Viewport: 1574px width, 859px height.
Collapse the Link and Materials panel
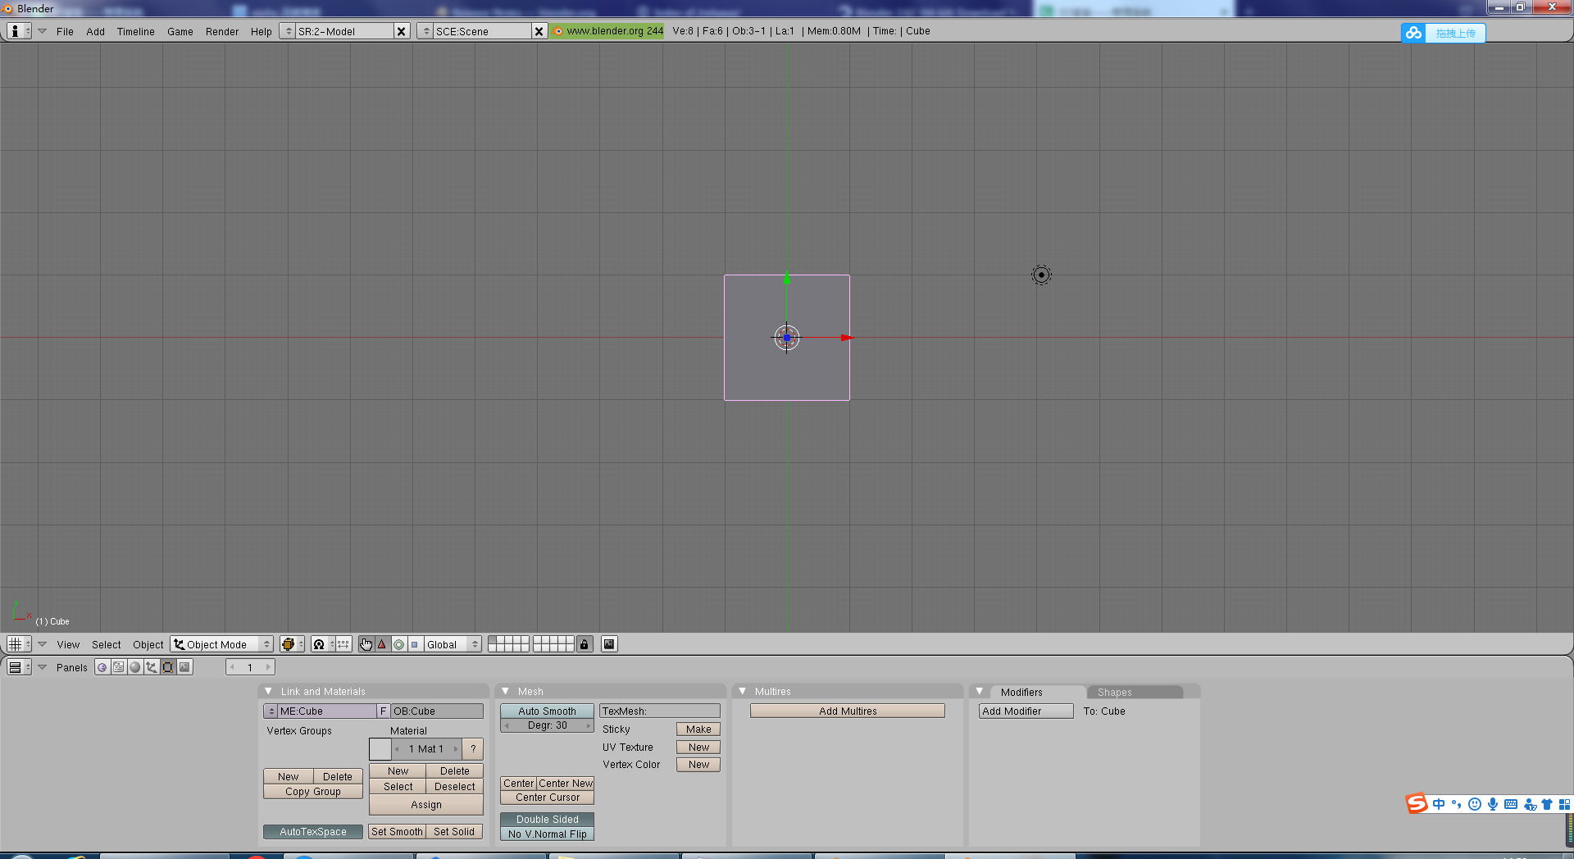pyautogui.click(x=268, y=692)
